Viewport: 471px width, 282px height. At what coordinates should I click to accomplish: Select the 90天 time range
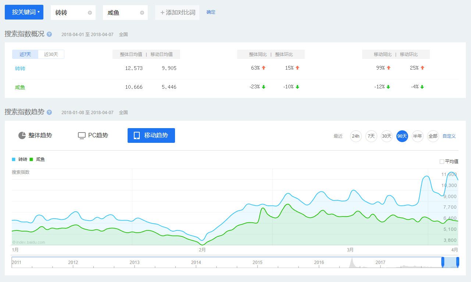click(x=402, y=136)
